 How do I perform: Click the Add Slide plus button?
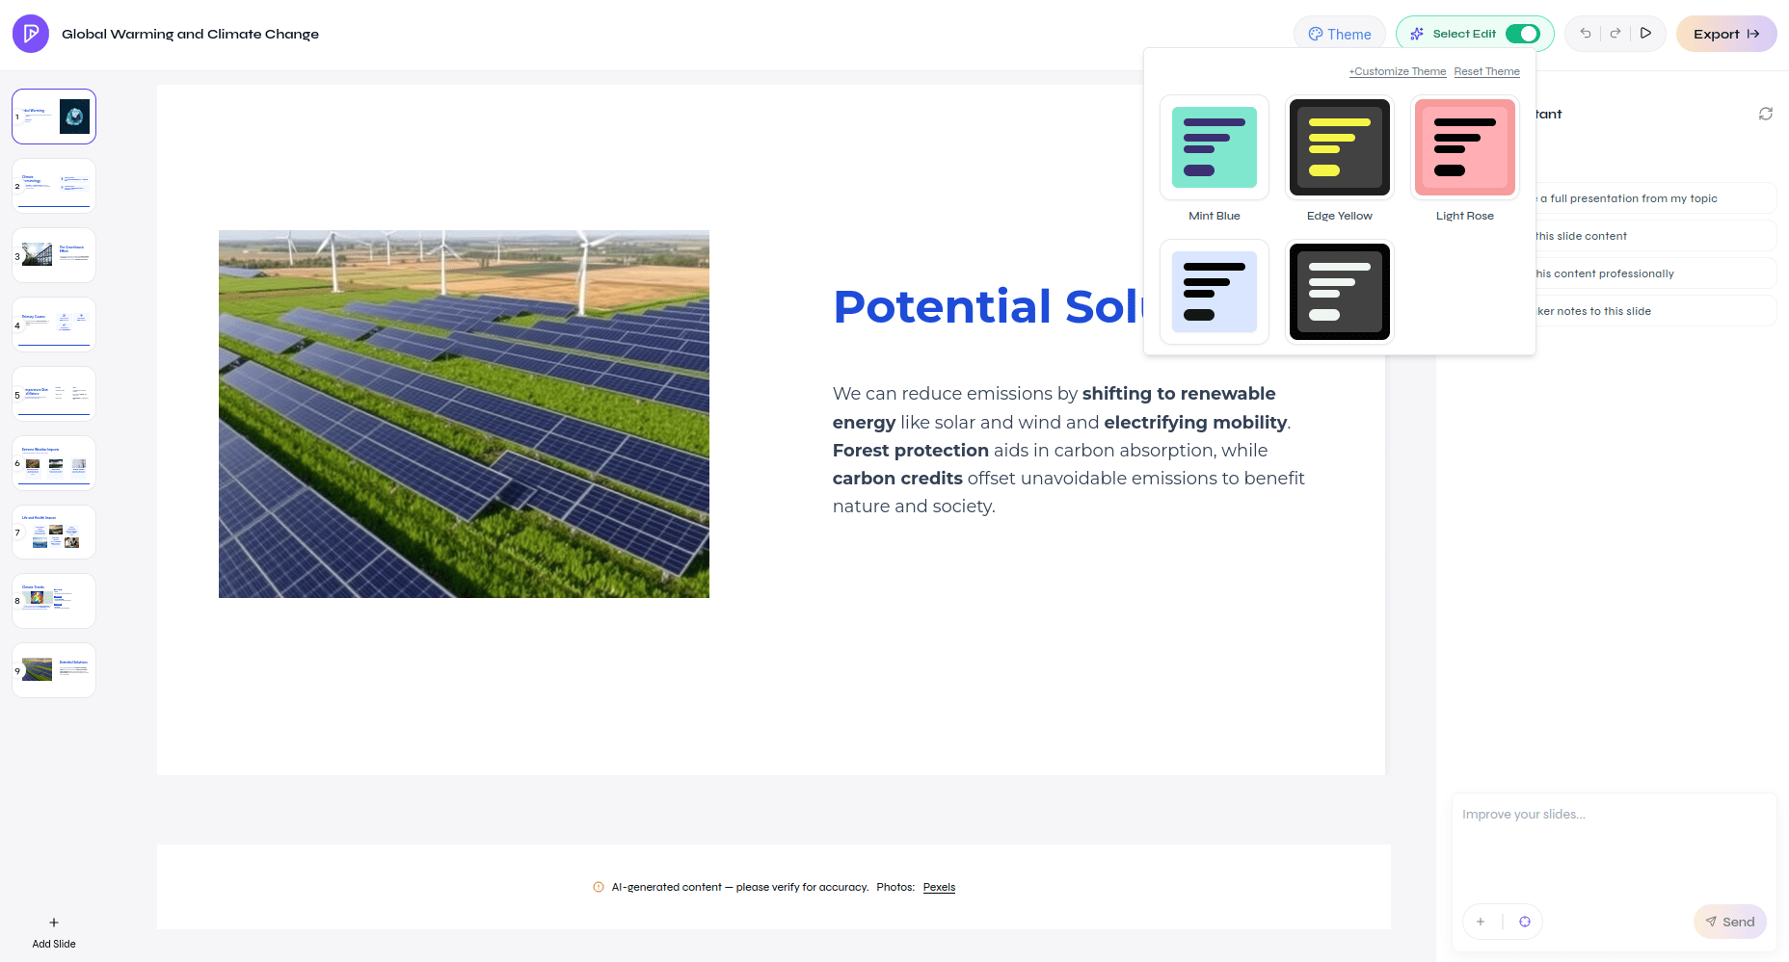(54, 932)
